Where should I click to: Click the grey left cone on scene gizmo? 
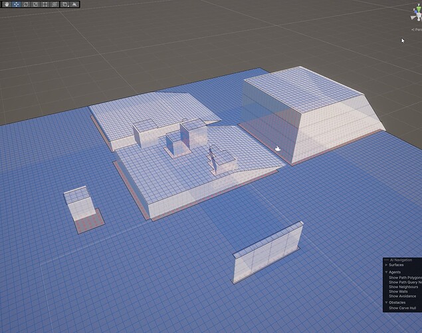click(x=413, y=18)
